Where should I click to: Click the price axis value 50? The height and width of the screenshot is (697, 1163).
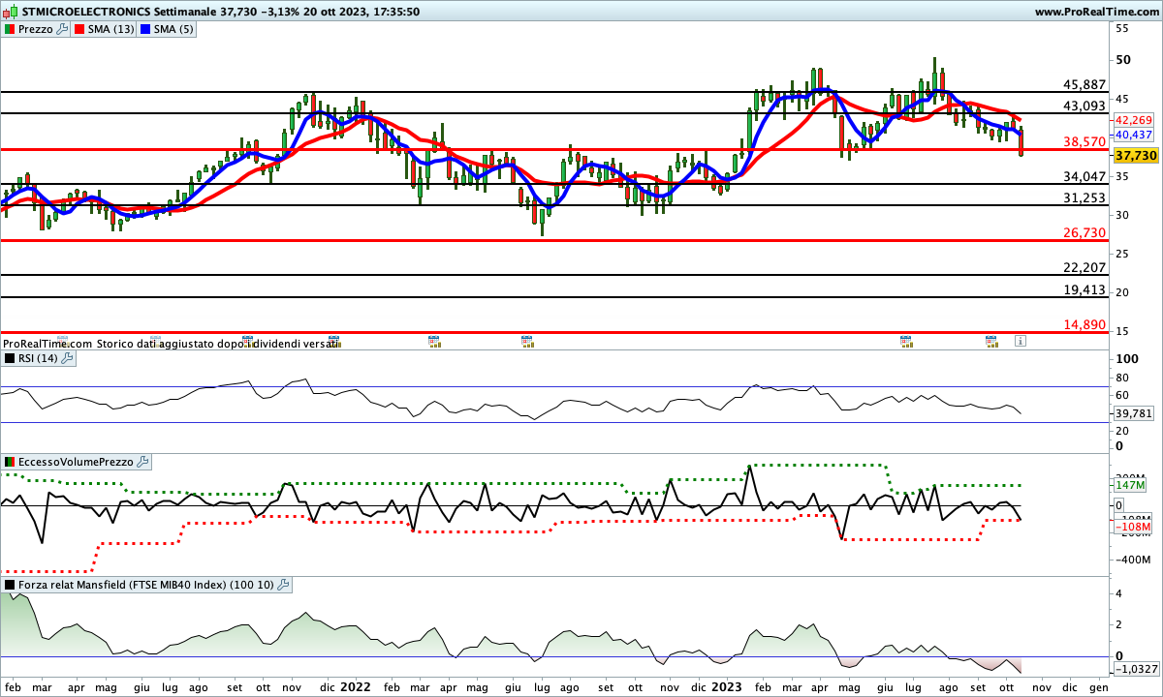pyautogui.click(x=1123, y=60)
